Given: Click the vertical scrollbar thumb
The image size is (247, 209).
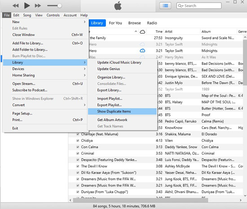Looking at the screenshot, I should (245, 63).
